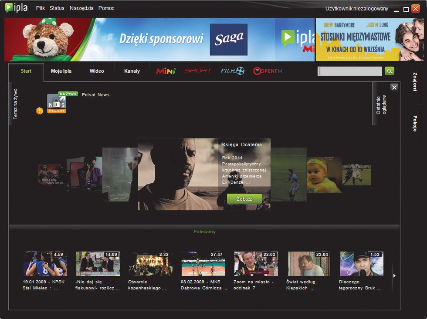427x319 pixels.
Task: Open the Mini channel logo
Action: (166, 71)
